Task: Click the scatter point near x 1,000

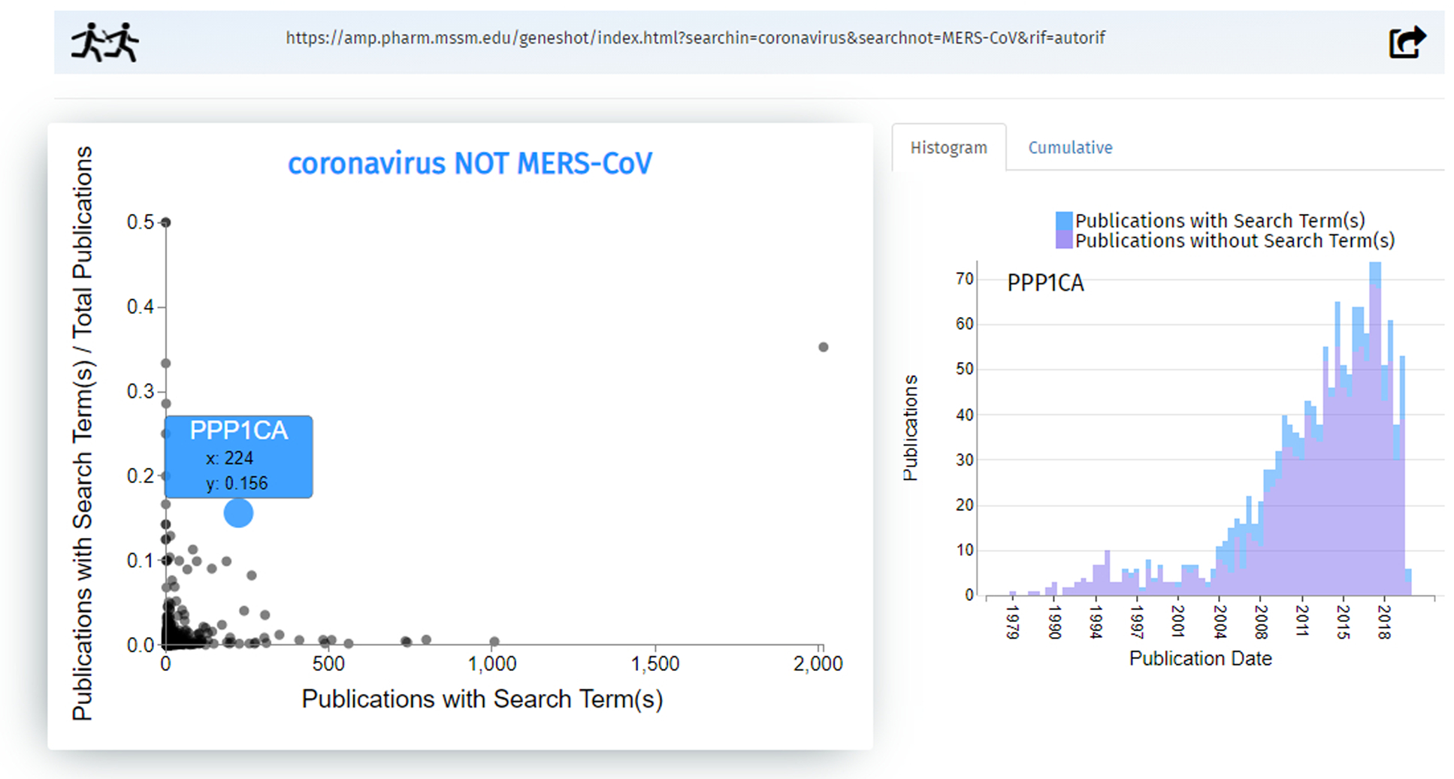Action: (494, 642)
